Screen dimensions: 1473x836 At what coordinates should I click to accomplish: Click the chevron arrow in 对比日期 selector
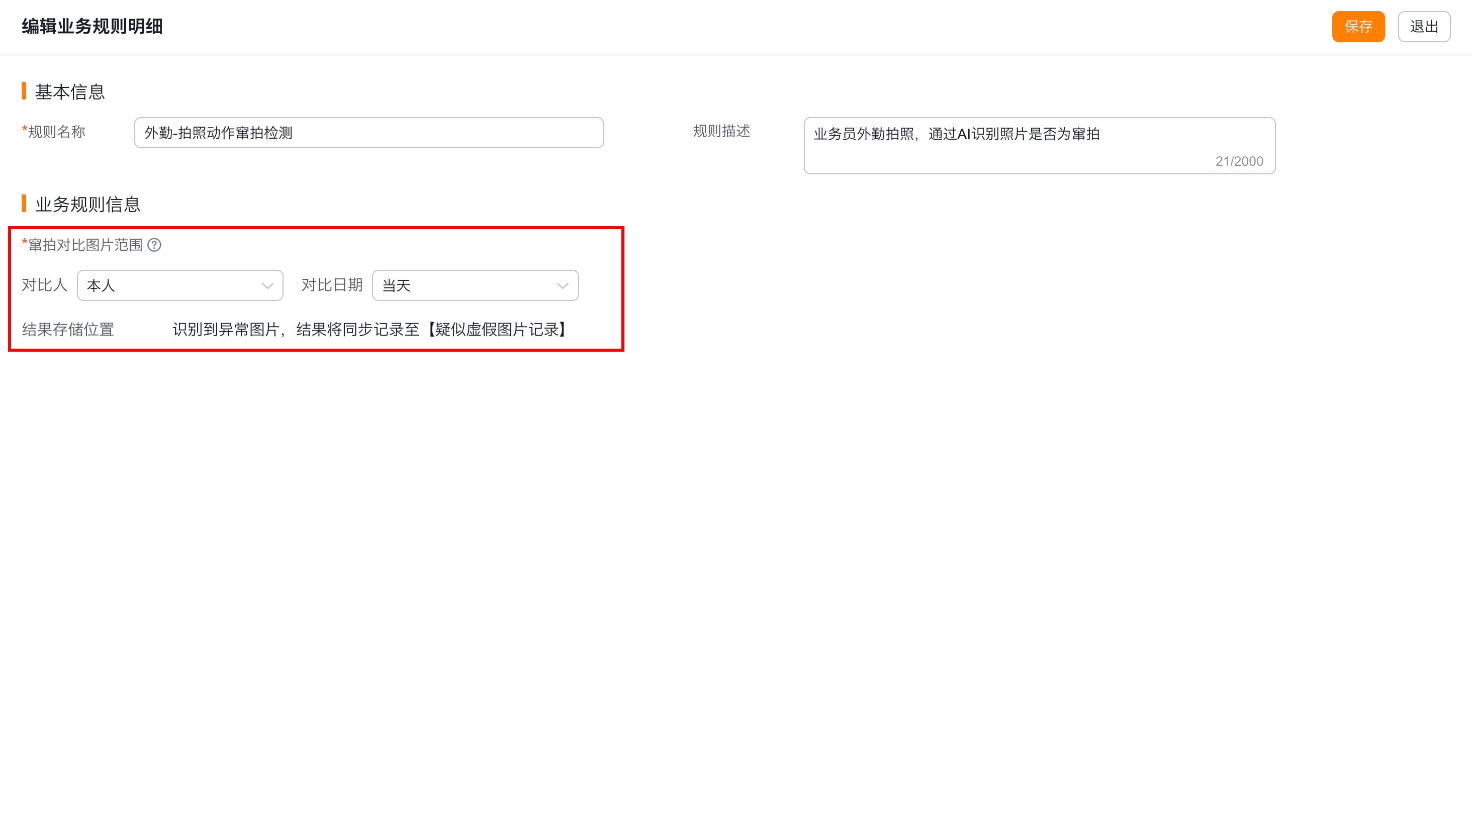pos(563,286)
